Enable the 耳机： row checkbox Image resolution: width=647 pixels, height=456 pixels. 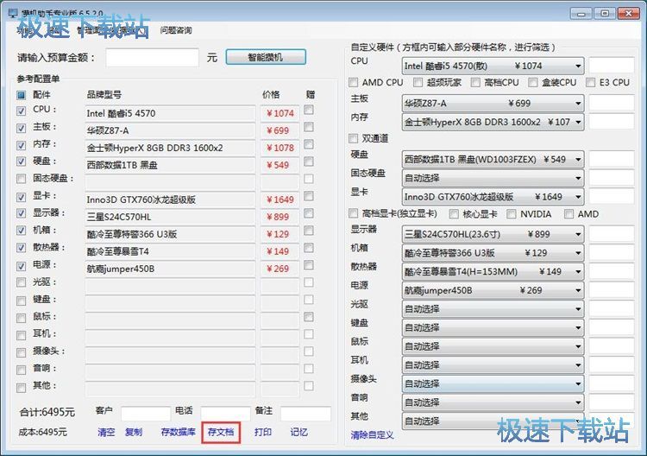[21, 335]
